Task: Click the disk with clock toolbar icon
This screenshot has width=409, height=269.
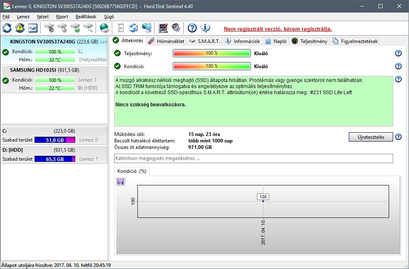Action: point(62,28)
